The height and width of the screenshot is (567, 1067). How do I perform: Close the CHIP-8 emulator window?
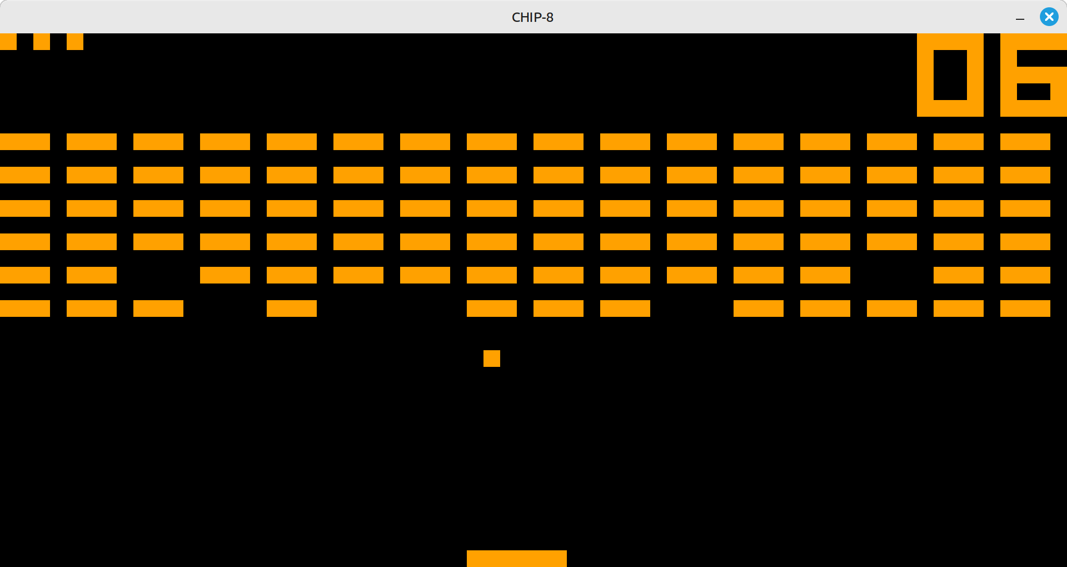pos(1049,17)
